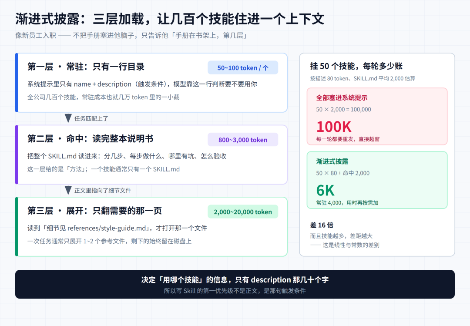This screenshot has height=326, width=470.
Task: Click the formula 50 × 80 + 命中 2,000
Action: pyautogui.click(x=342, y=173)
